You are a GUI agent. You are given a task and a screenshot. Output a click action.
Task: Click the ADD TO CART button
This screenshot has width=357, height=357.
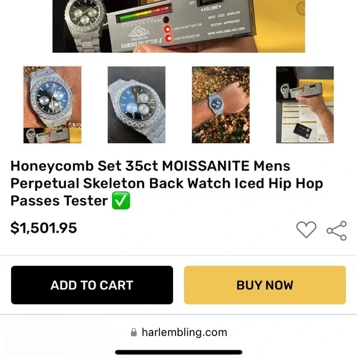click(92, 285)
